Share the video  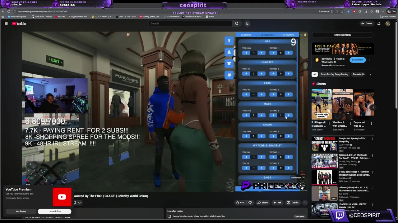click(262, 203)
